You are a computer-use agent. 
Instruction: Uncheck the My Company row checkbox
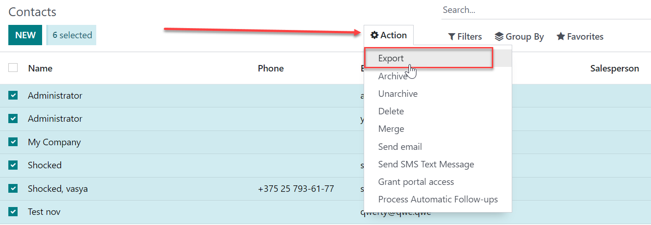pos(13,142)
